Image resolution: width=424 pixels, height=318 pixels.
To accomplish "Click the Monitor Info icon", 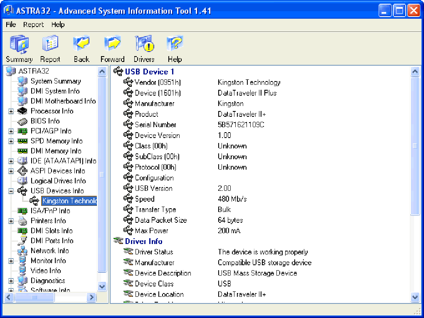I will (x=22, y=261).
